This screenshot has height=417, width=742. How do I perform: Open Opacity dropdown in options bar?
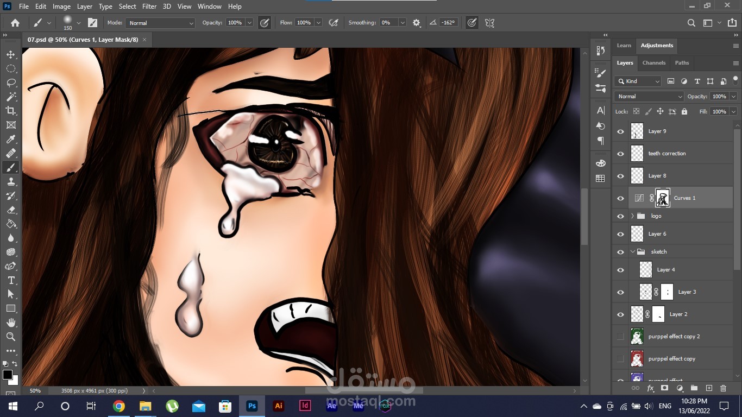(249, 23)
